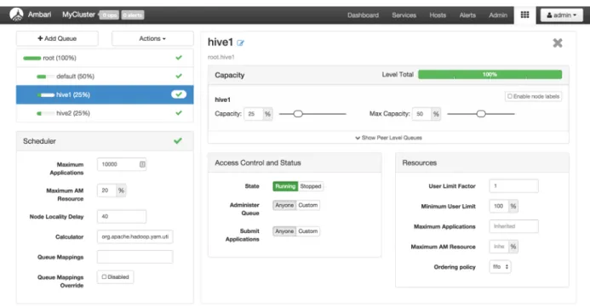Open the admin user dropdown
Screen dimensions: 590x307
(x=561, y=15)
